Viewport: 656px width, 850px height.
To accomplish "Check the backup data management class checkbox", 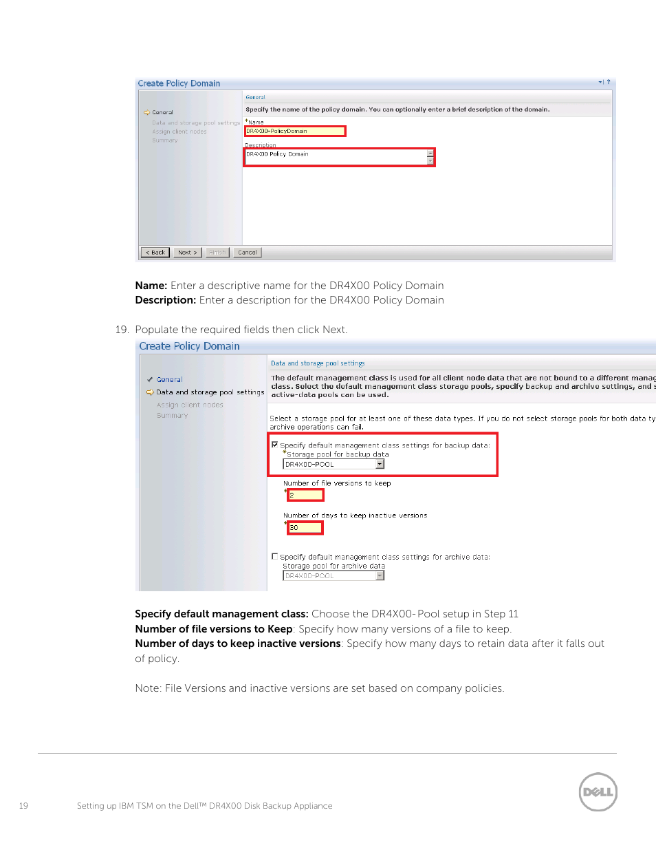I will [275, 445].
